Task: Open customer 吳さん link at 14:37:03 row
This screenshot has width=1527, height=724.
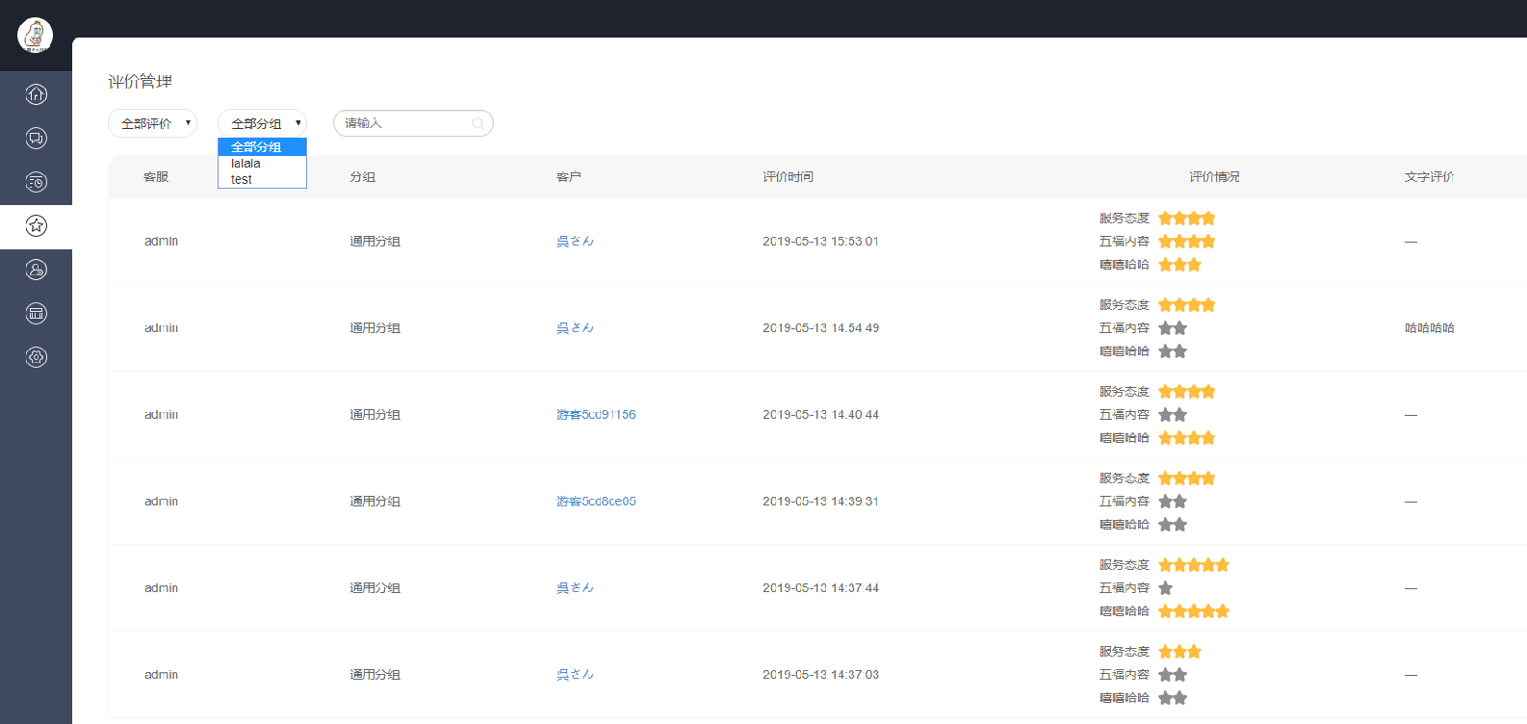Action: 575,675
